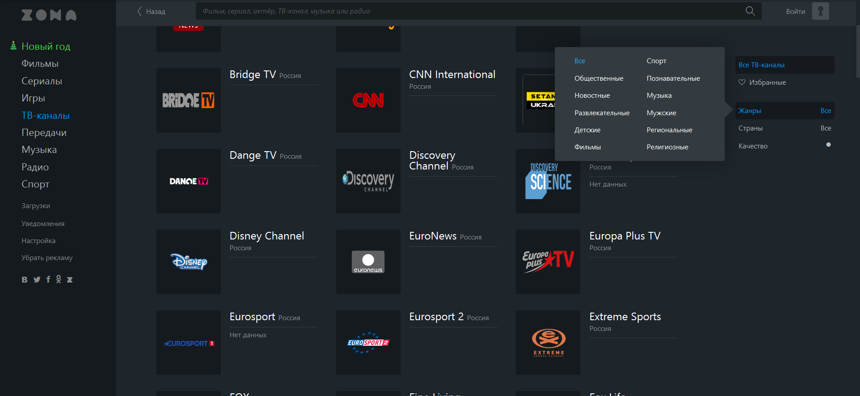
Task: Open Передачи in the sidebar
Action: [x=44, y=133]
